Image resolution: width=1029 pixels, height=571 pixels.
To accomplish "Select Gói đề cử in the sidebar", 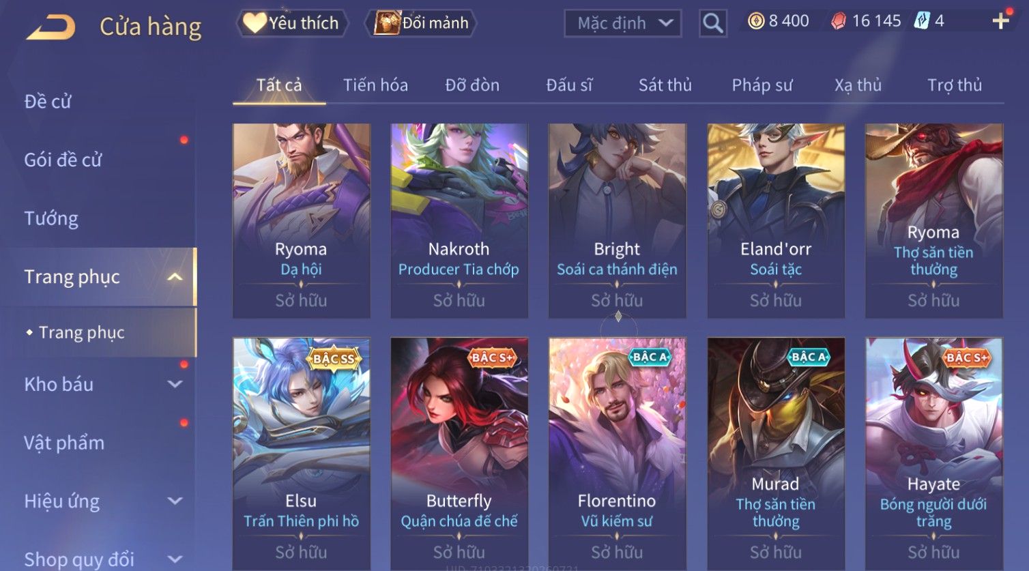I will tap(63, 160).
